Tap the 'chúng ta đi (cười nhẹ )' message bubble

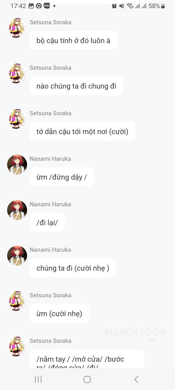[73, 268]
